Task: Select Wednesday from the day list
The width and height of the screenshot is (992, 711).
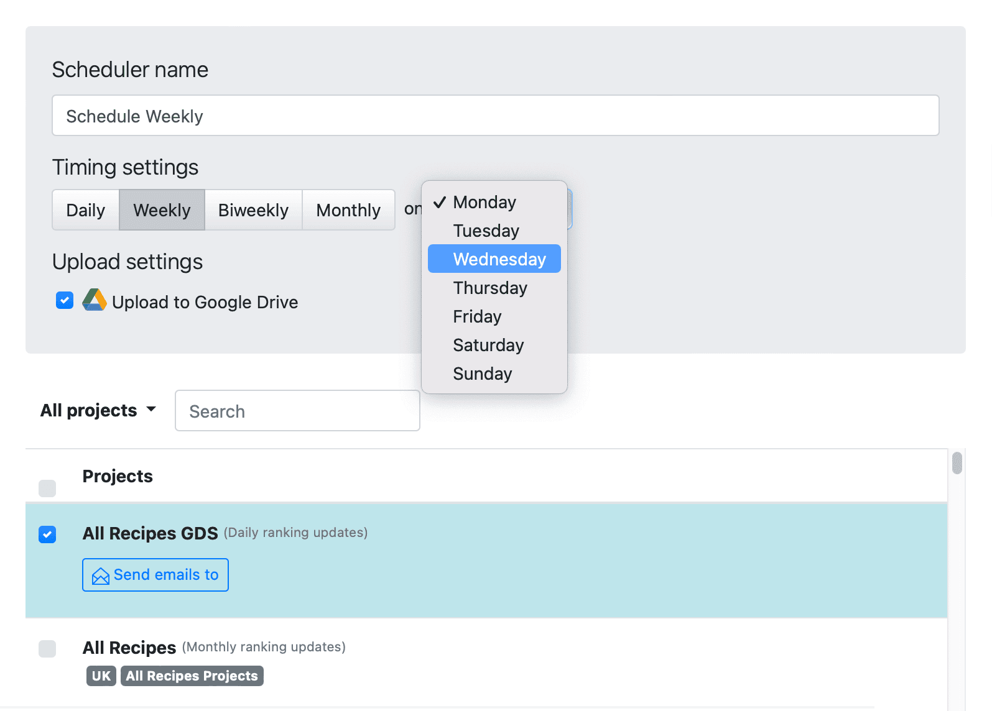Action: point(494,259)
